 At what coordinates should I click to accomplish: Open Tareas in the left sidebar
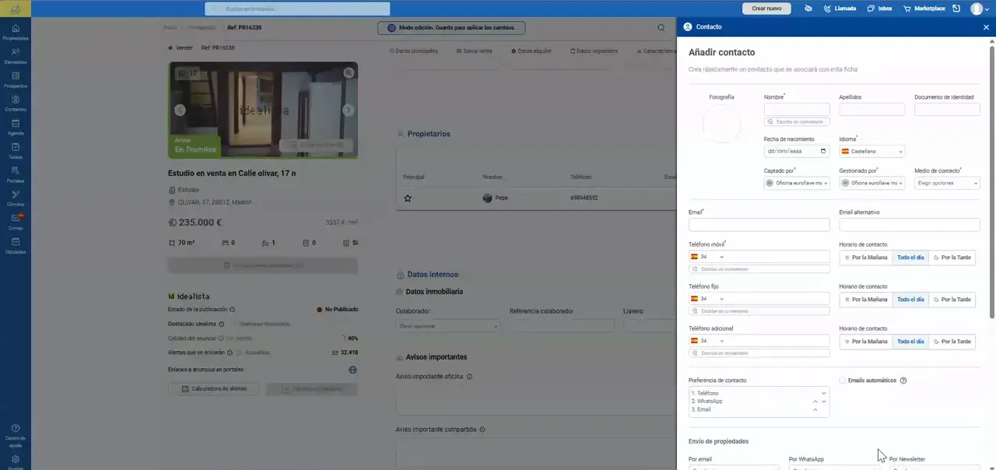[15, 151]
